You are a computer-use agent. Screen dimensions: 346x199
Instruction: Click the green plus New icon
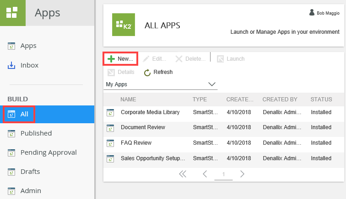[111, 59]
